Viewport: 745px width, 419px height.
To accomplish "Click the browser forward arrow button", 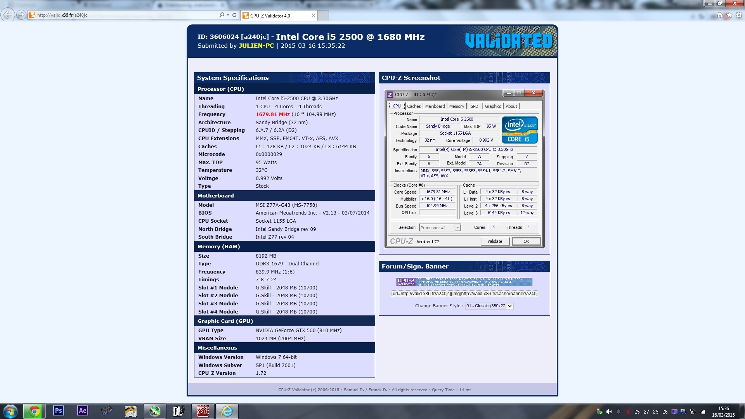I will click(21, 15).
